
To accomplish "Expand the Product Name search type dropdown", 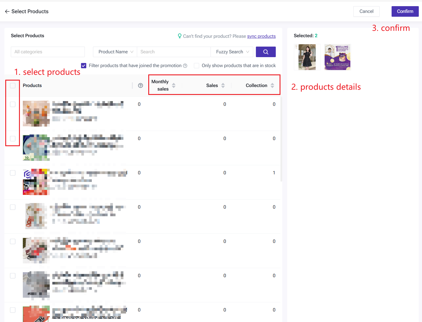I will [x=115, y=52].
